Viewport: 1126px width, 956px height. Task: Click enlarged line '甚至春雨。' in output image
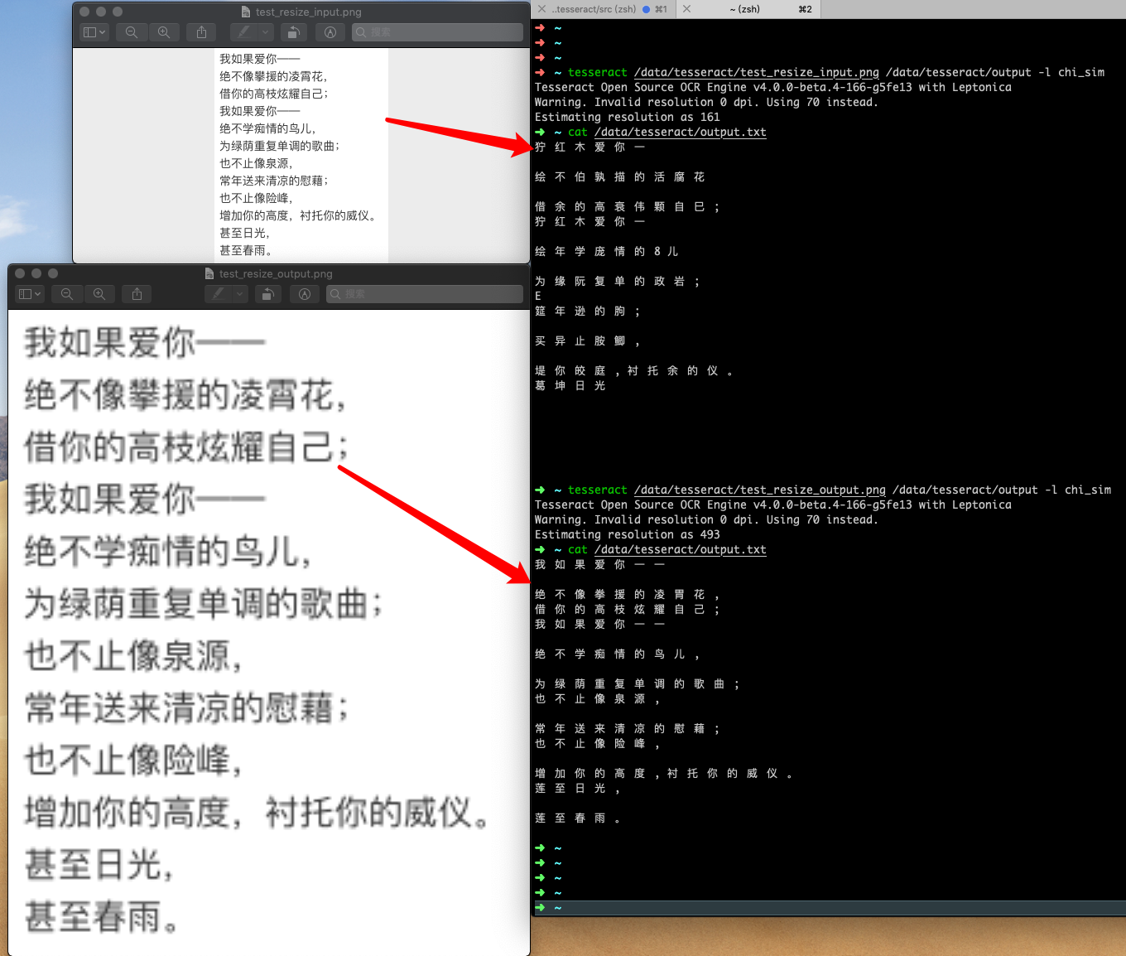101,916
